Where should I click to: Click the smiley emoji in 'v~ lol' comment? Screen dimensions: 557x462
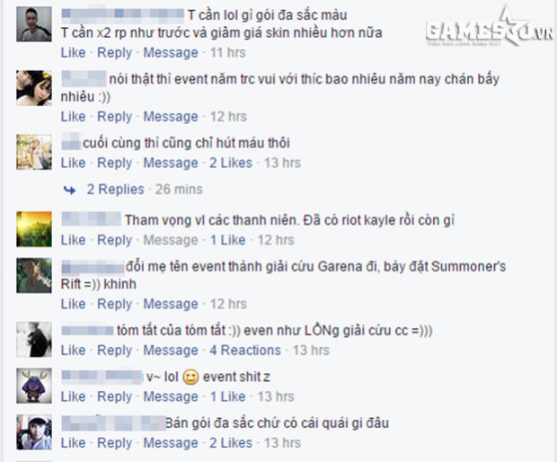coord(190,378)
